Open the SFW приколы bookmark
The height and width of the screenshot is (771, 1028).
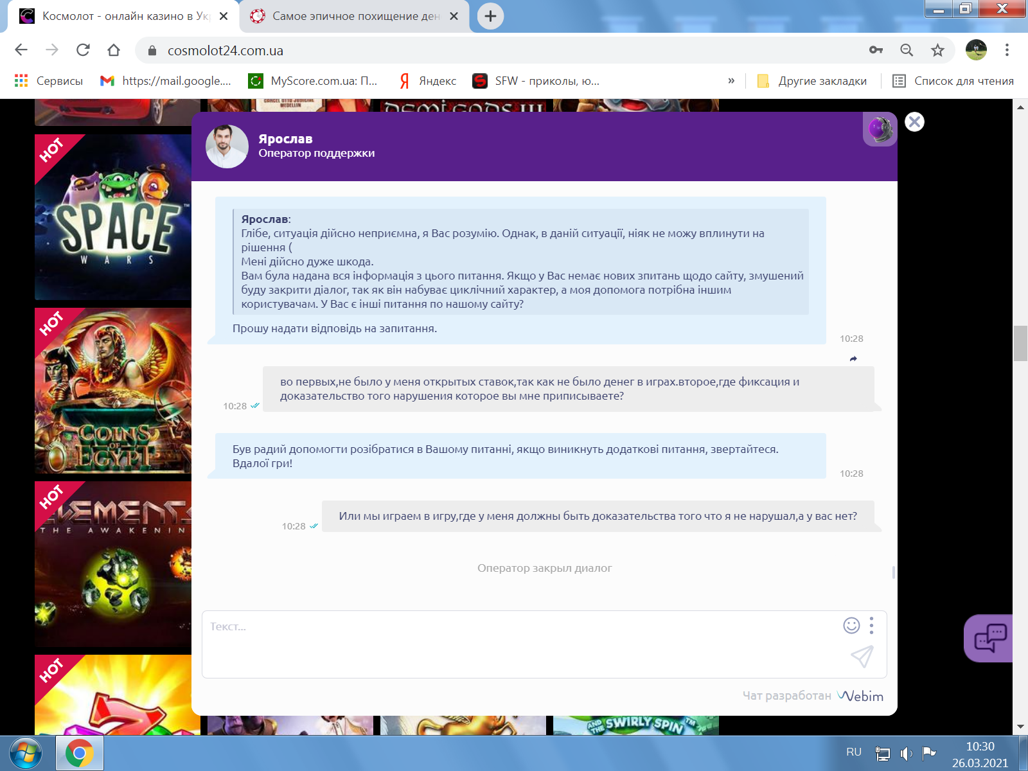(x=536, y=81)
